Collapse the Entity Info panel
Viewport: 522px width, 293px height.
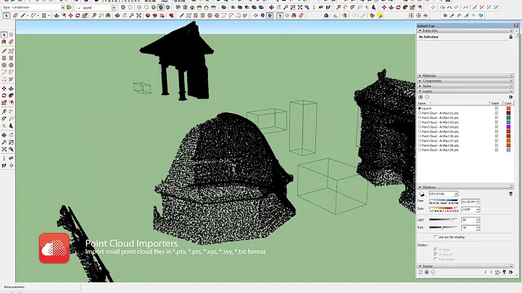[420, 30]
